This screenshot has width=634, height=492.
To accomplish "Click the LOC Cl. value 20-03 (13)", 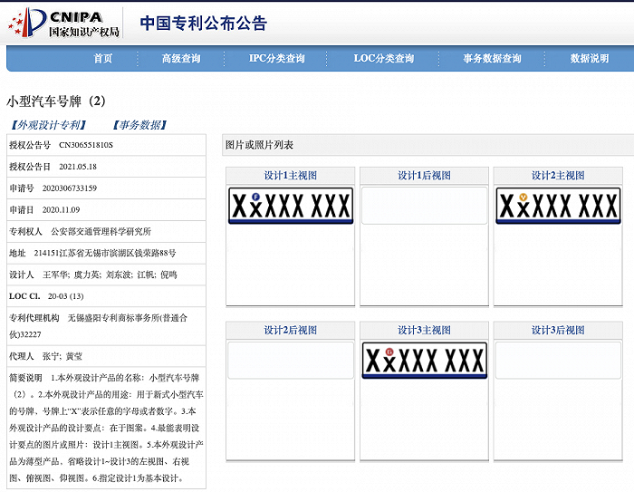I will tap(65, 296).
